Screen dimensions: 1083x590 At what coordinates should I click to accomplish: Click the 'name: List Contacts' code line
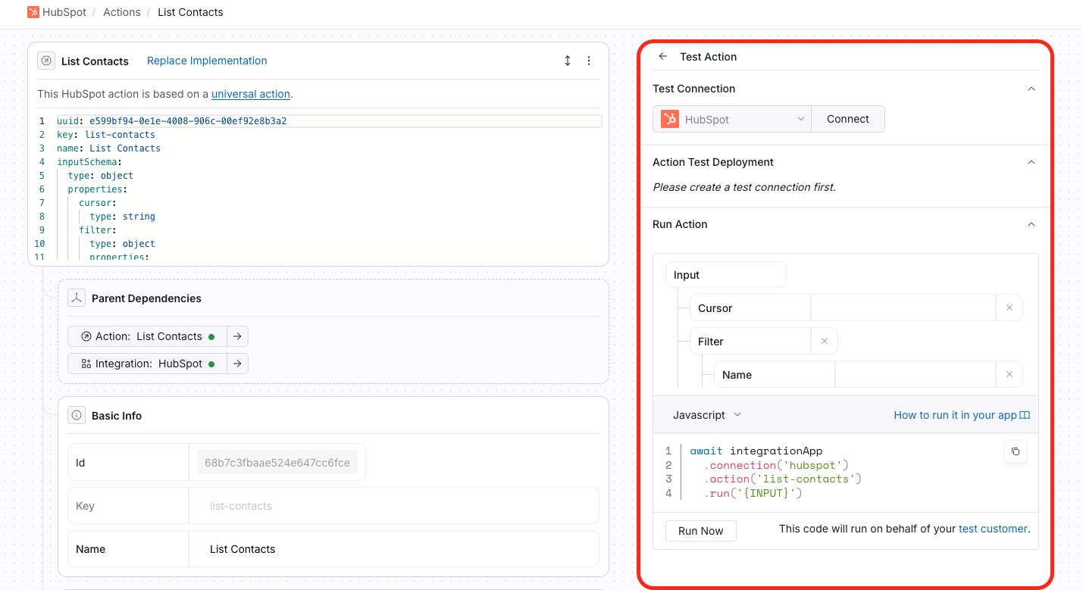coord(108,148)
